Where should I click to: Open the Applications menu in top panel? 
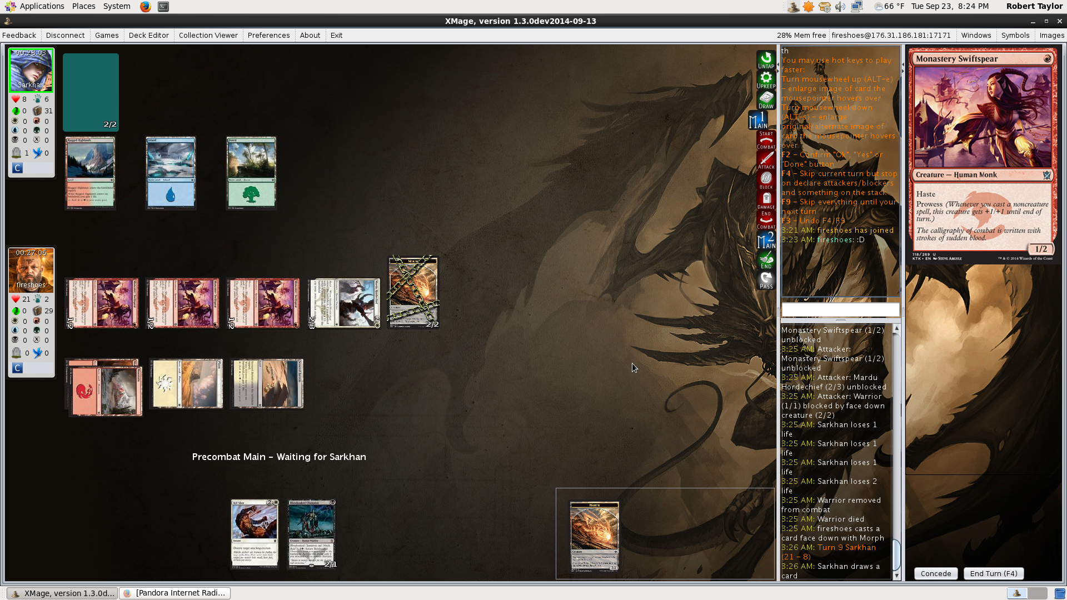click(x=42, y=6)
